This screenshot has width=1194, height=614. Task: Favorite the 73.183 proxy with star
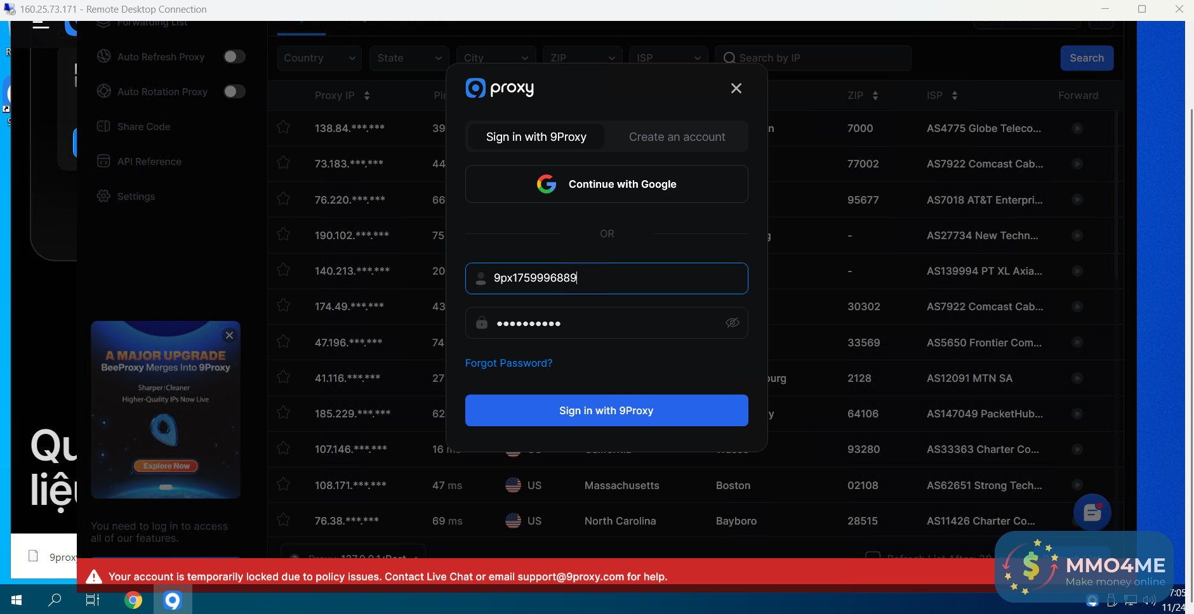tap(284, 163)
